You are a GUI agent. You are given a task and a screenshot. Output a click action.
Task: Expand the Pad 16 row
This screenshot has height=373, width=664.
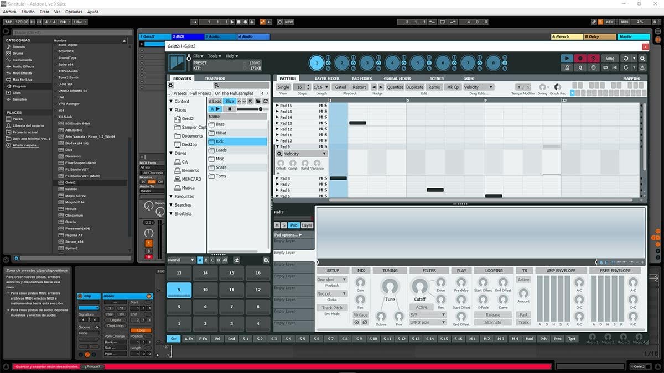pyautogui.click(x=277, y=106)
